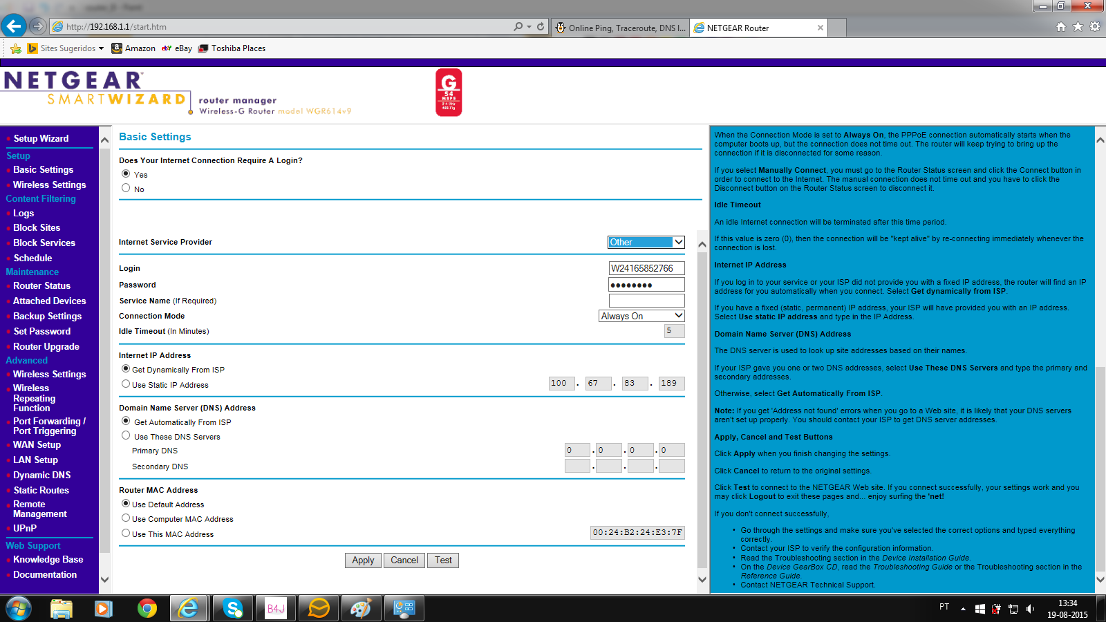This screenshot has height=622, width=1106.
Task: Open Windows Media Player from the taskbar
Action: point(104,608)
